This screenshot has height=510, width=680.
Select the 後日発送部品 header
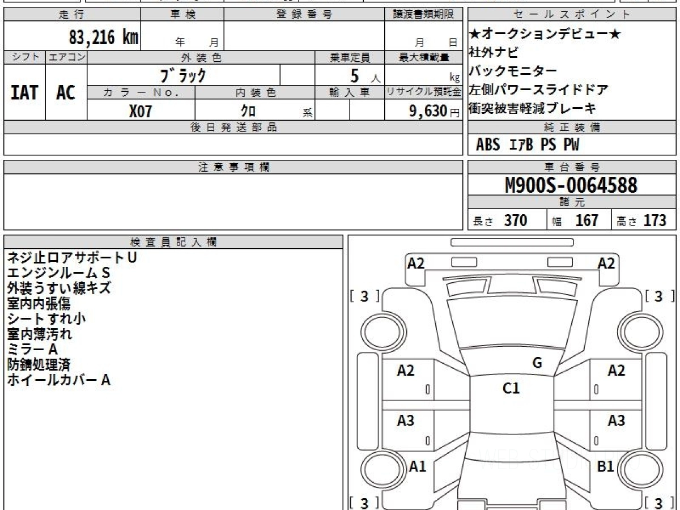point(233,127)
